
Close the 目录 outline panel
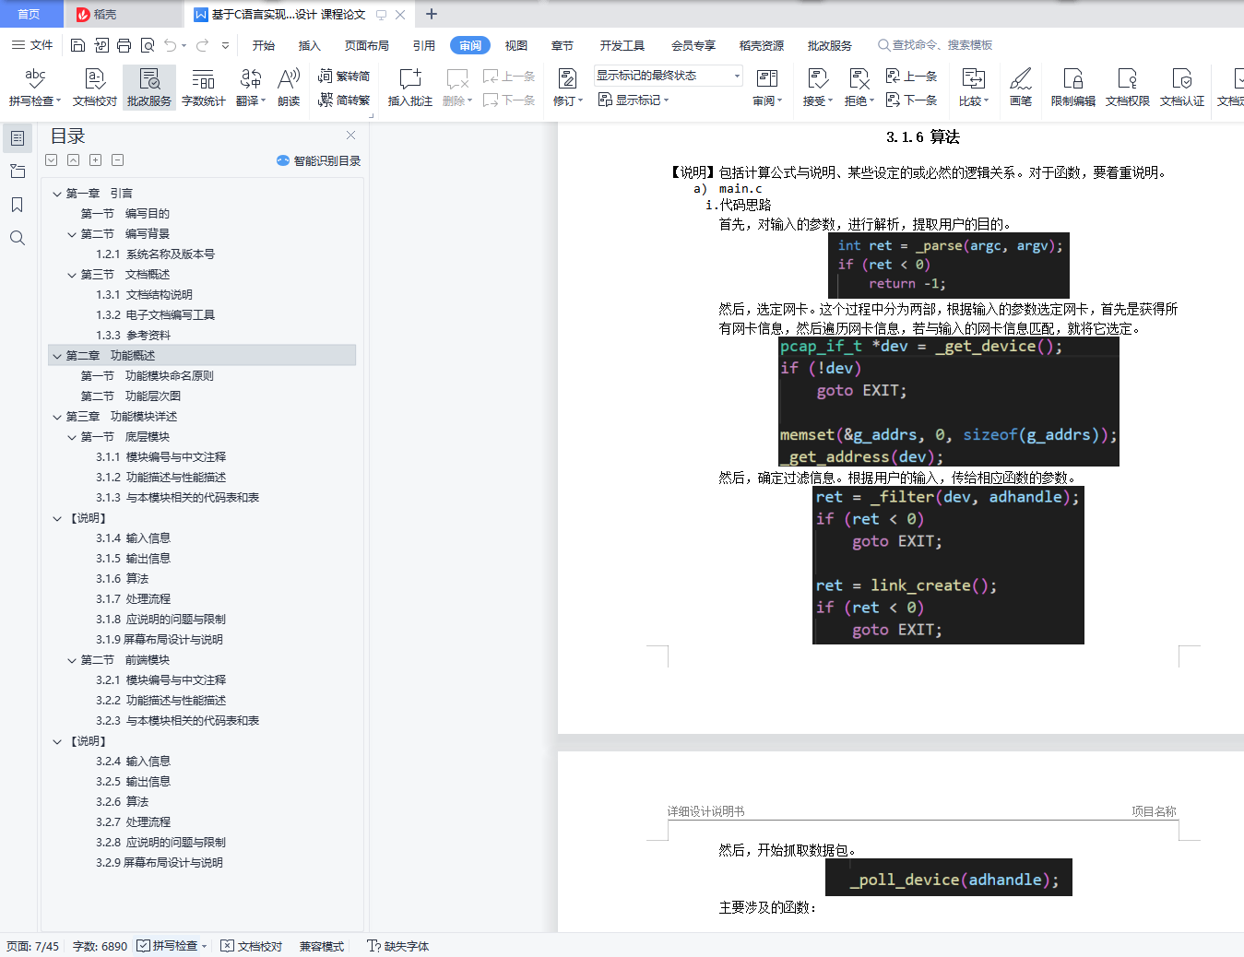[351, 136]
